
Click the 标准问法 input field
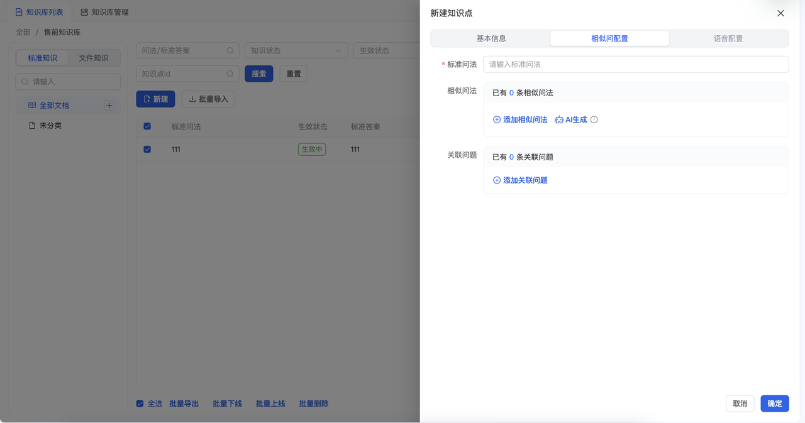[635, 64]
